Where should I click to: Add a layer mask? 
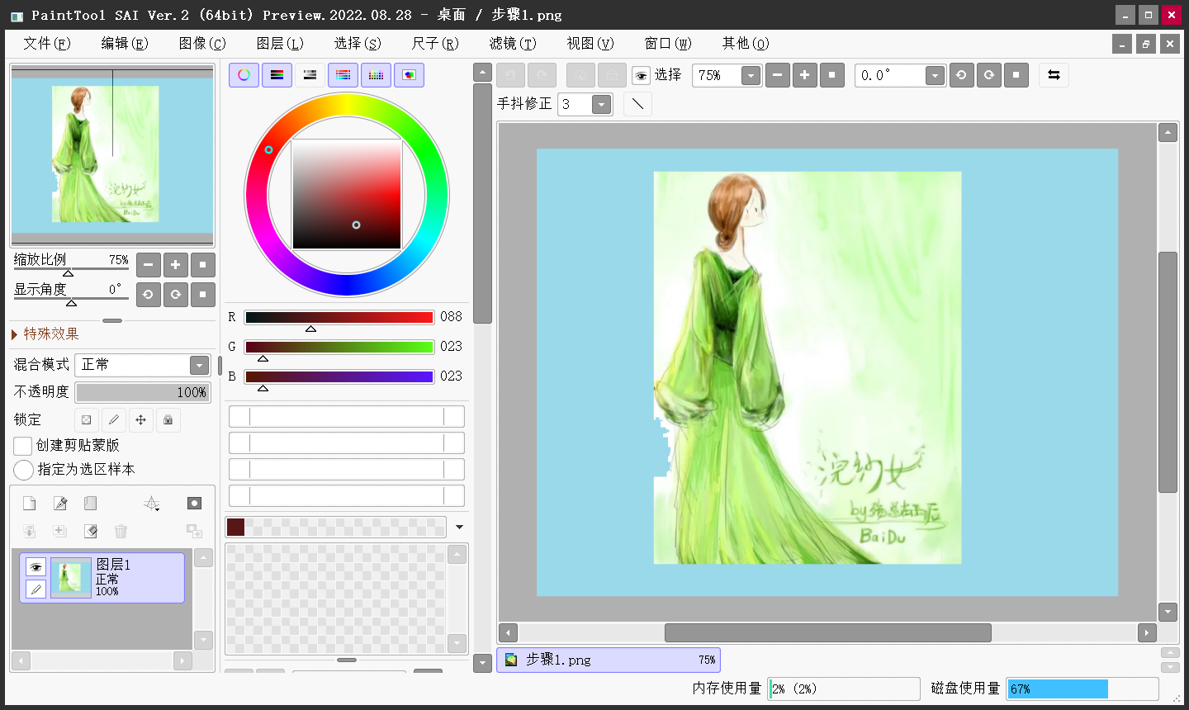click(x=194, y=504)
